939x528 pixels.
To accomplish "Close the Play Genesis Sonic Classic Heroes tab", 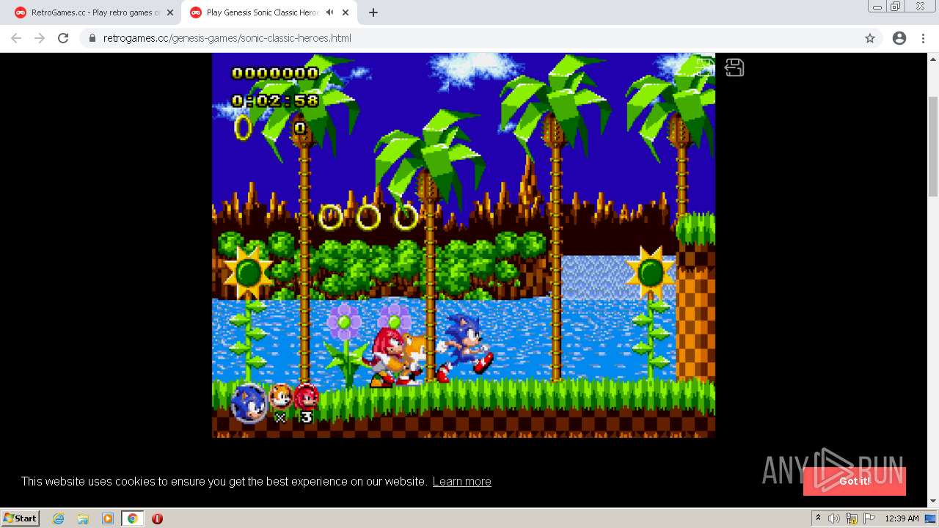I will pyautogui.click(x=346, y=12).
